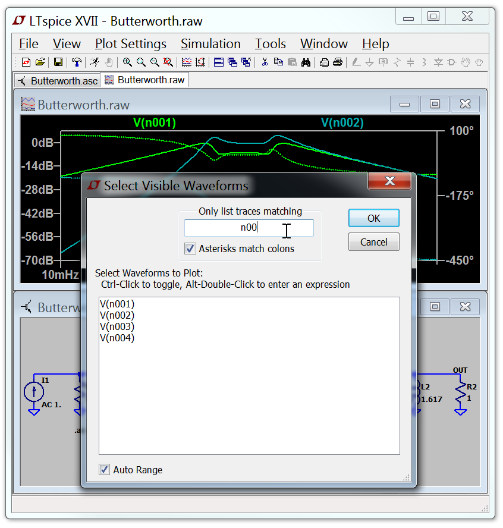Screen dimensions: 503x528
Task: Open Control Panel hammer icon
Action: pyautogui.click(x=76, y=62)
